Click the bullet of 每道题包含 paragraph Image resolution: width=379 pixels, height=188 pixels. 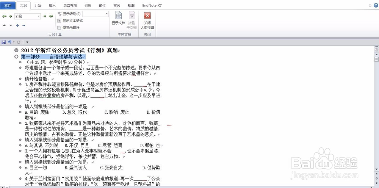[20, 68]
